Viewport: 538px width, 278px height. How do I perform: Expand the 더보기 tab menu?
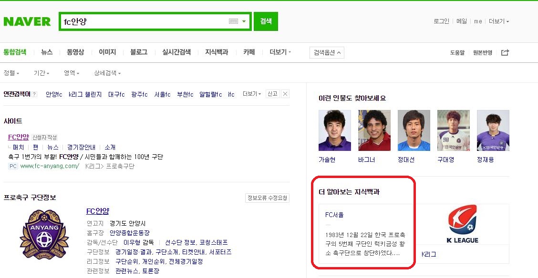pos(280,52)
